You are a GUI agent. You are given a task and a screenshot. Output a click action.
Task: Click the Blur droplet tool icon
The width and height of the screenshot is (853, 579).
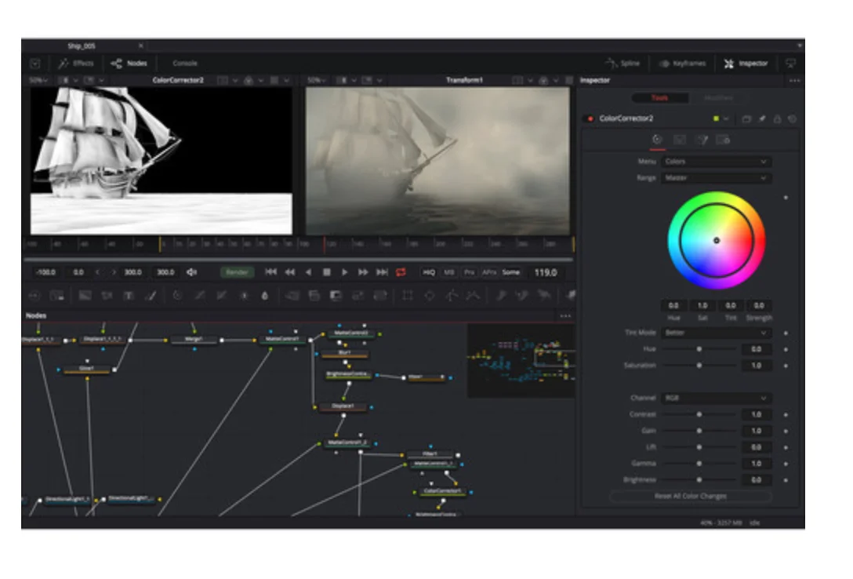265,296
